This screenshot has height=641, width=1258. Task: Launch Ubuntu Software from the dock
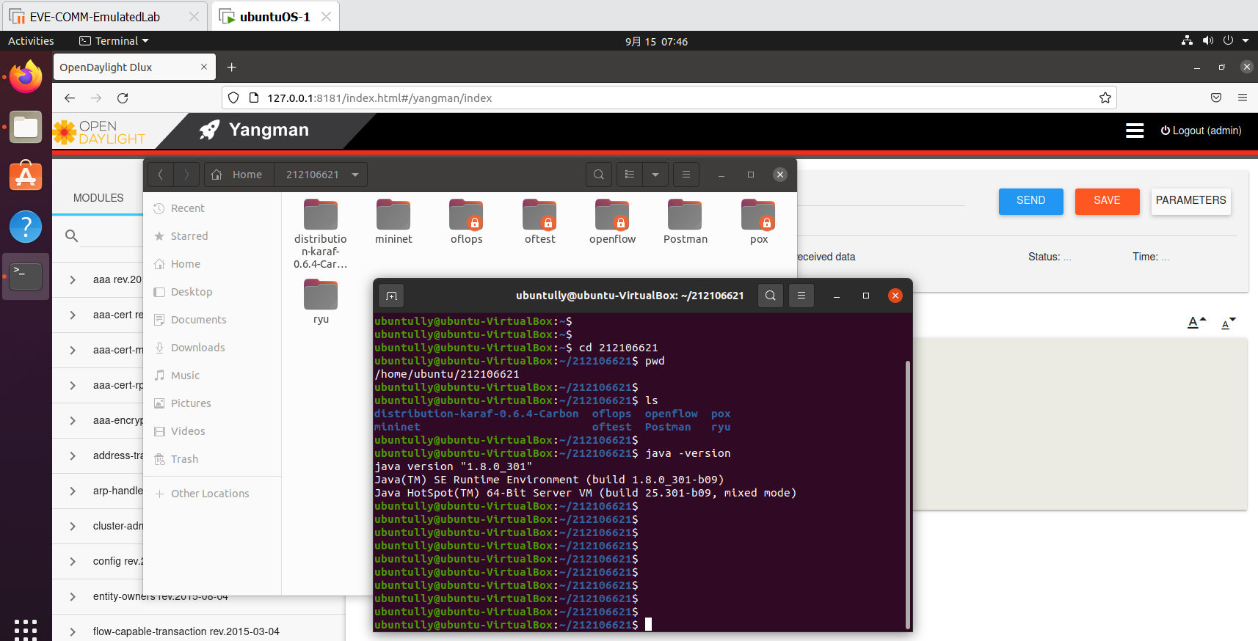pos(26,177)
